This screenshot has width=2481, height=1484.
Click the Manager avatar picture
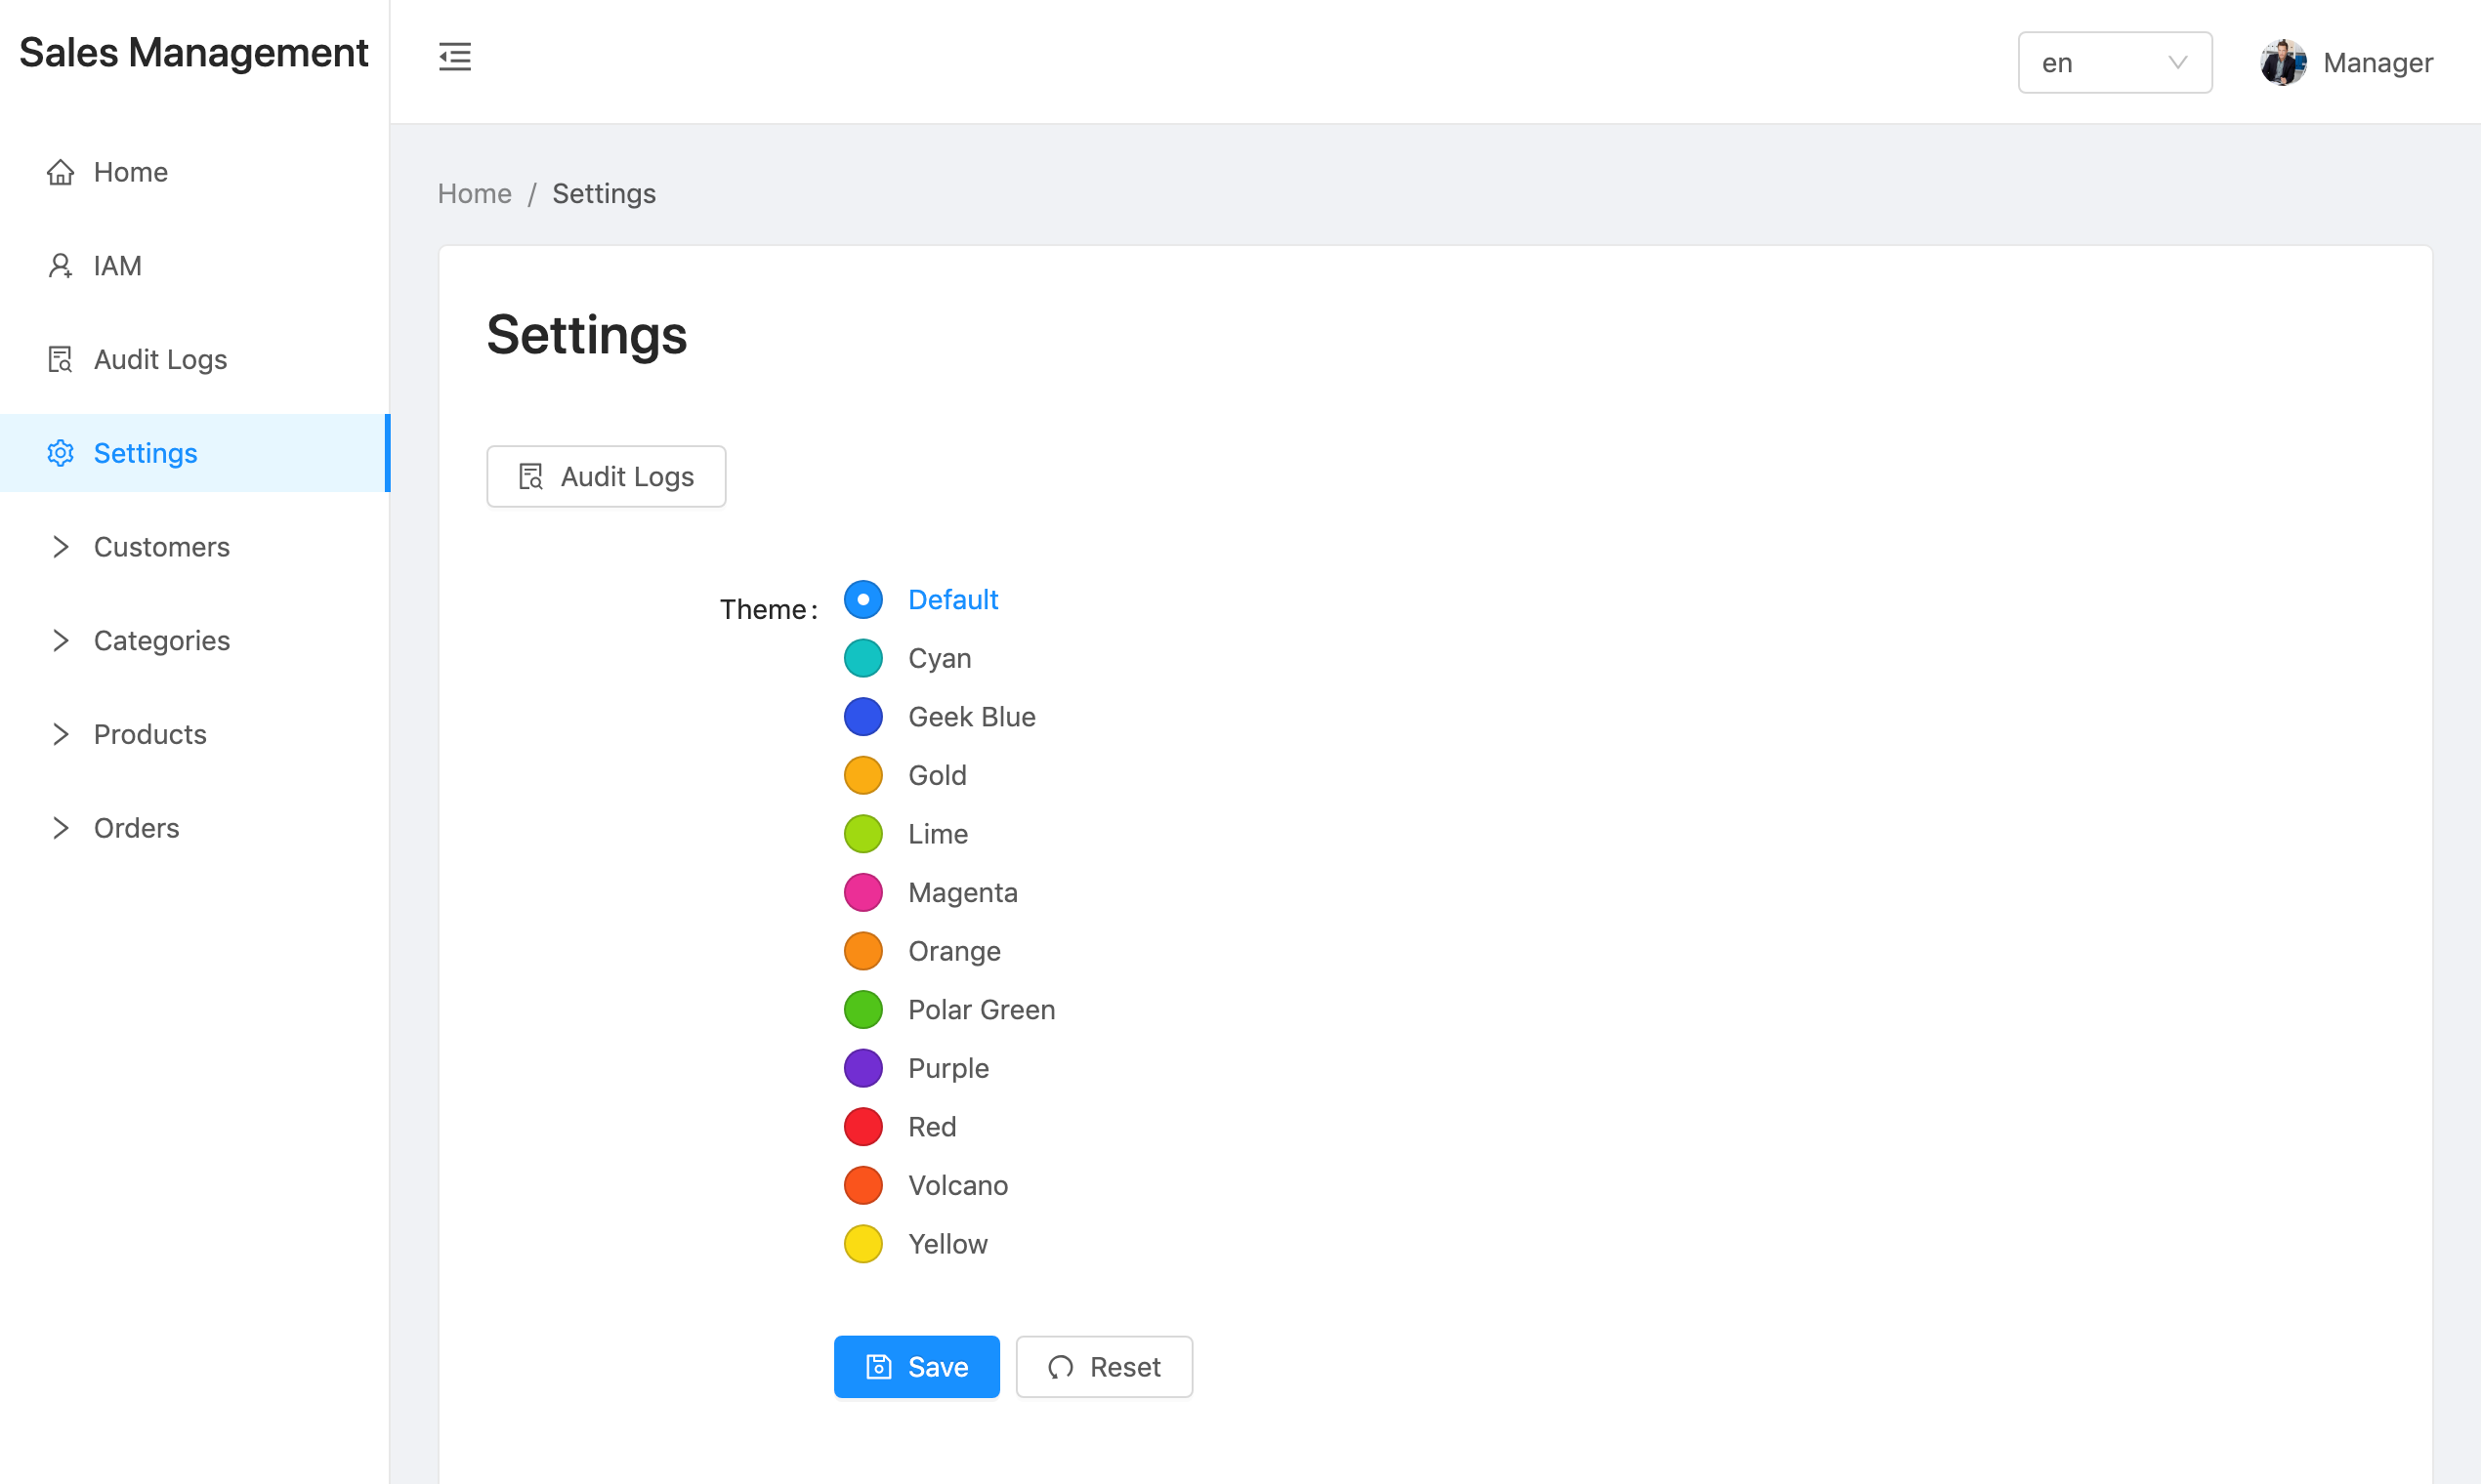(2283, 62)
